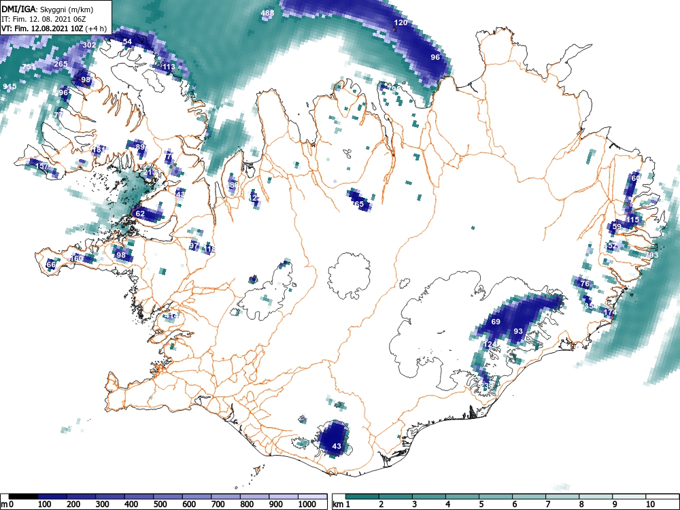
Task: Click the visibility value 488 at the top
Action: click(267, 13)
